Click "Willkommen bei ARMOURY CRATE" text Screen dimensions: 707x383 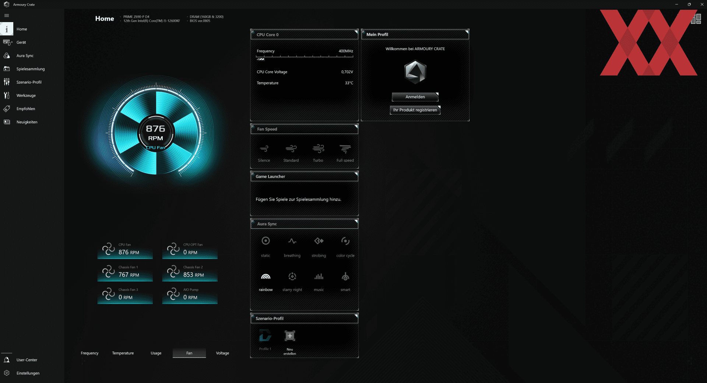(x=415, y=49)
